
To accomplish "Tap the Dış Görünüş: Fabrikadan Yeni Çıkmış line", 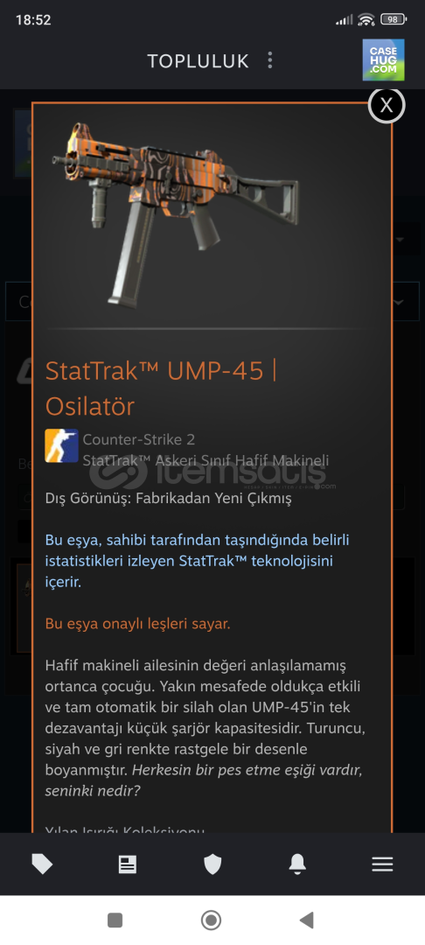I will [x=168, y=499].
